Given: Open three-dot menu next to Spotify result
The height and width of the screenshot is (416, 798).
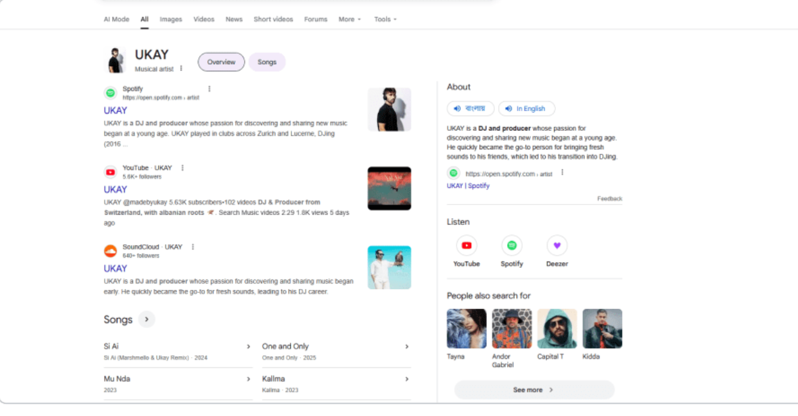Looking at the screenshot, I should [x=209, y=89].
